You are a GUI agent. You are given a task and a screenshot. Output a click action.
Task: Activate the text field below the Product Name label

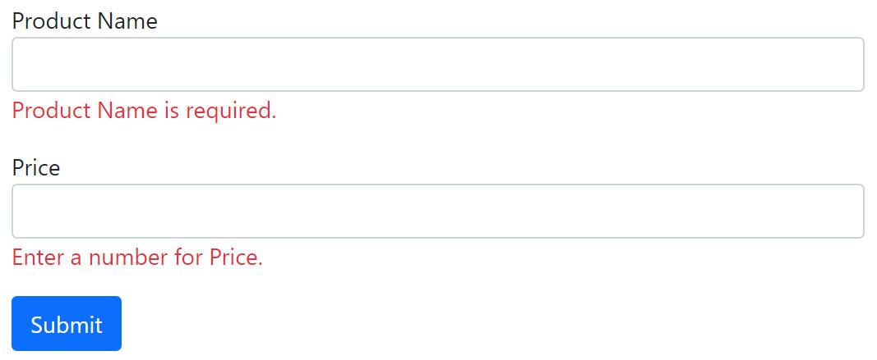click(x=438, y=64)
